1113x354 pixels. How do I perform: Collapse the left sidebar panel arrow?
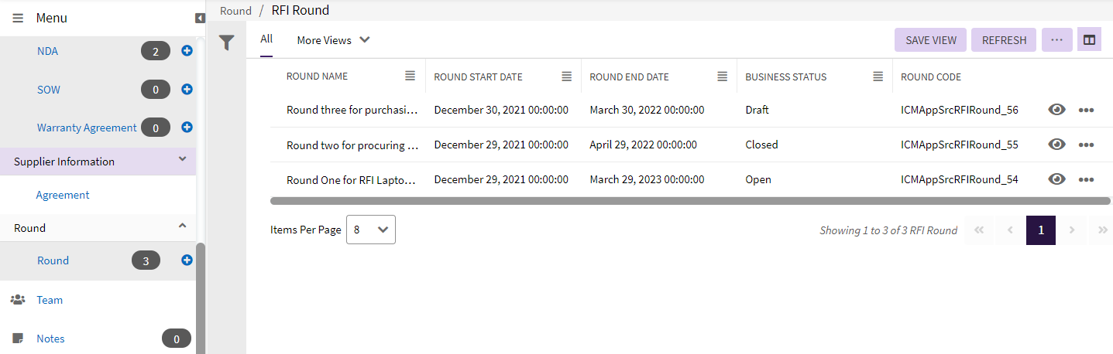pos(200,18)
